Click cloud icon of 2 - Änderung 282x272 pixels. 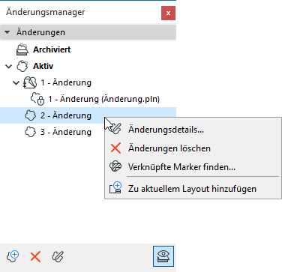pyautogui.click(x=31, y=115)
